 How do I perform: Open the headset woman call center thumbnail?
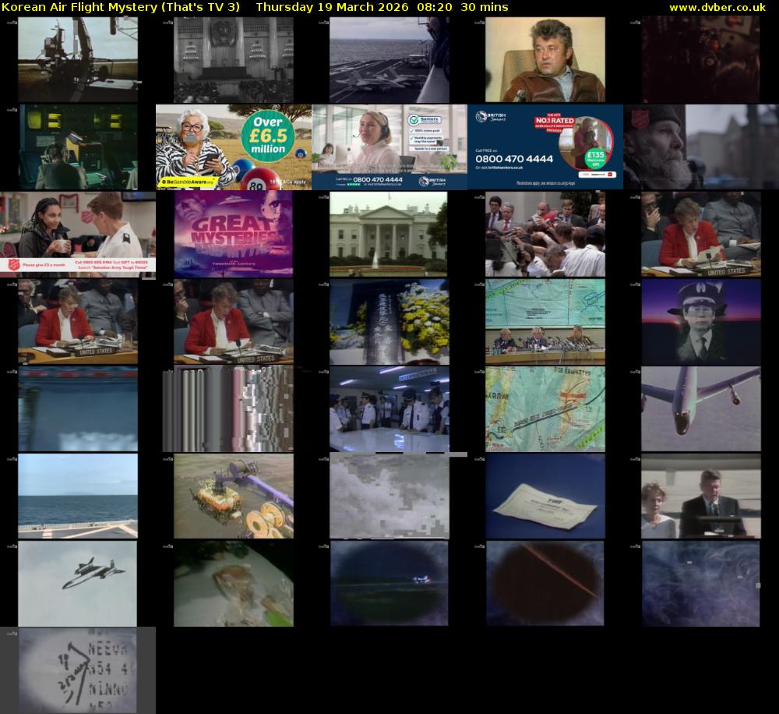click(389, 147)
